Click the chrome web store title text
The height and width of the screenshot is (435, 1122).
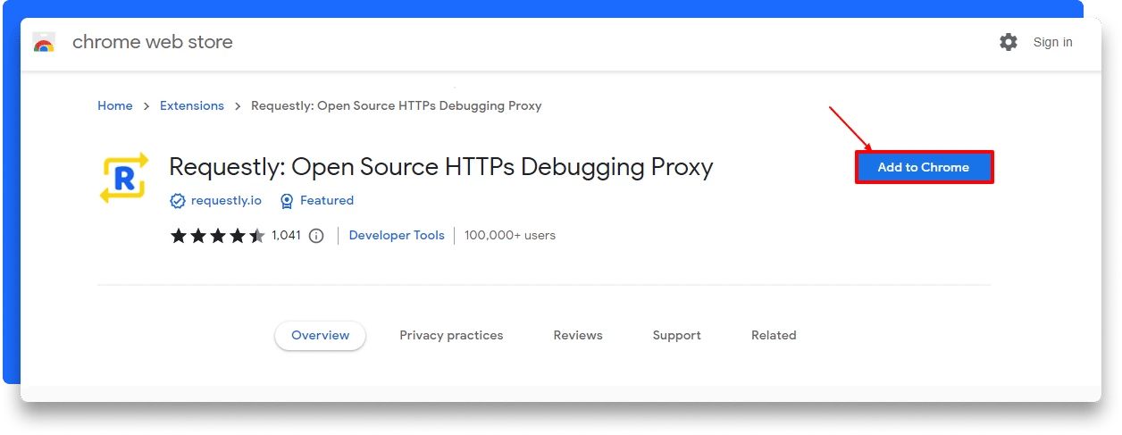(x=153, y=42)
